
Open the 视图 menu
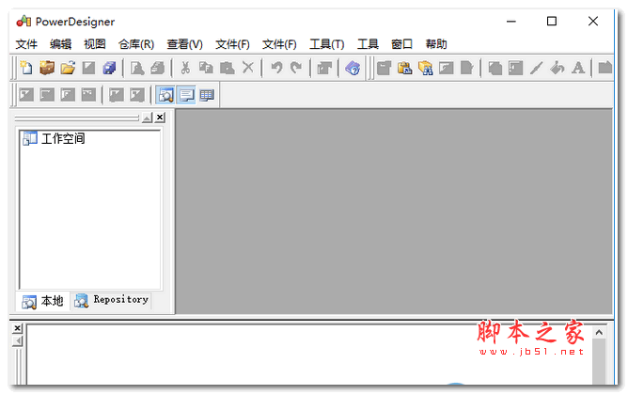coord(95,44)
